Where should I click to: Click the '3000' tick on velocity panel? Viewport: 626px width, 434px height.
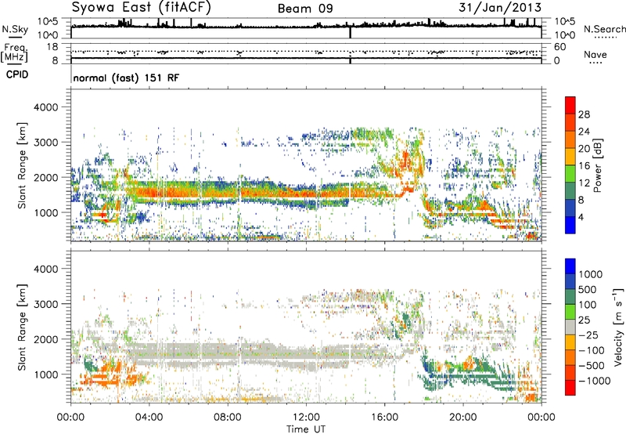coord(45,304)
